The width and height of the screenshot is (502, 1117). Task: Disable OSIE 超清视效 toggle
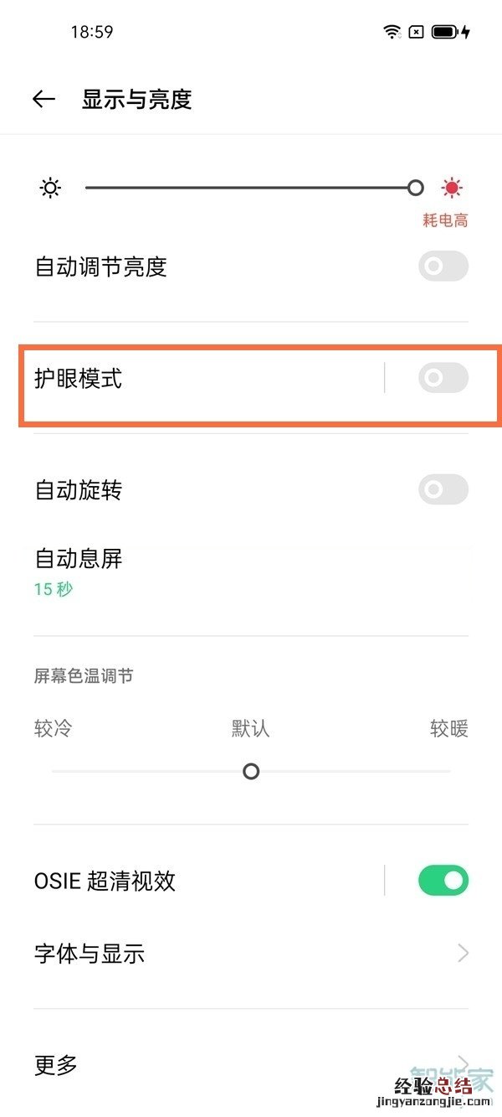click(x=443, y=880)
